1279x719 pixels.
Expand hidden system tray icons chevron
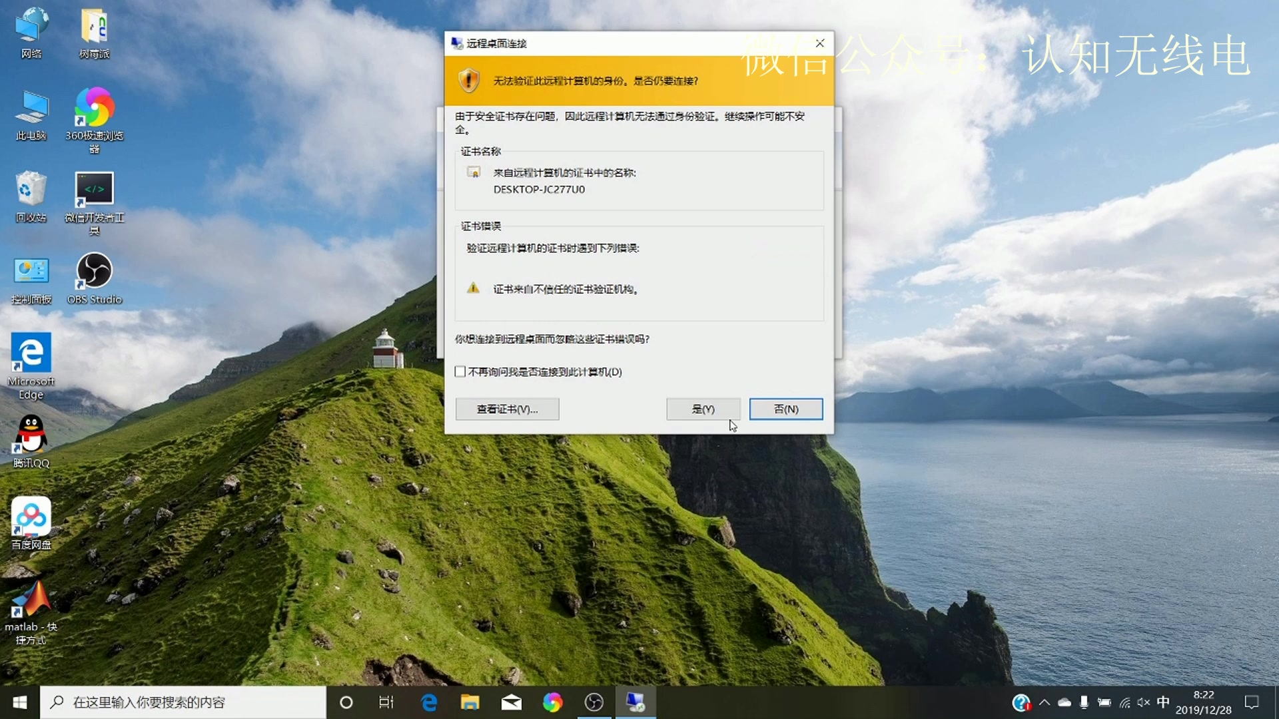coord(1044,702)
